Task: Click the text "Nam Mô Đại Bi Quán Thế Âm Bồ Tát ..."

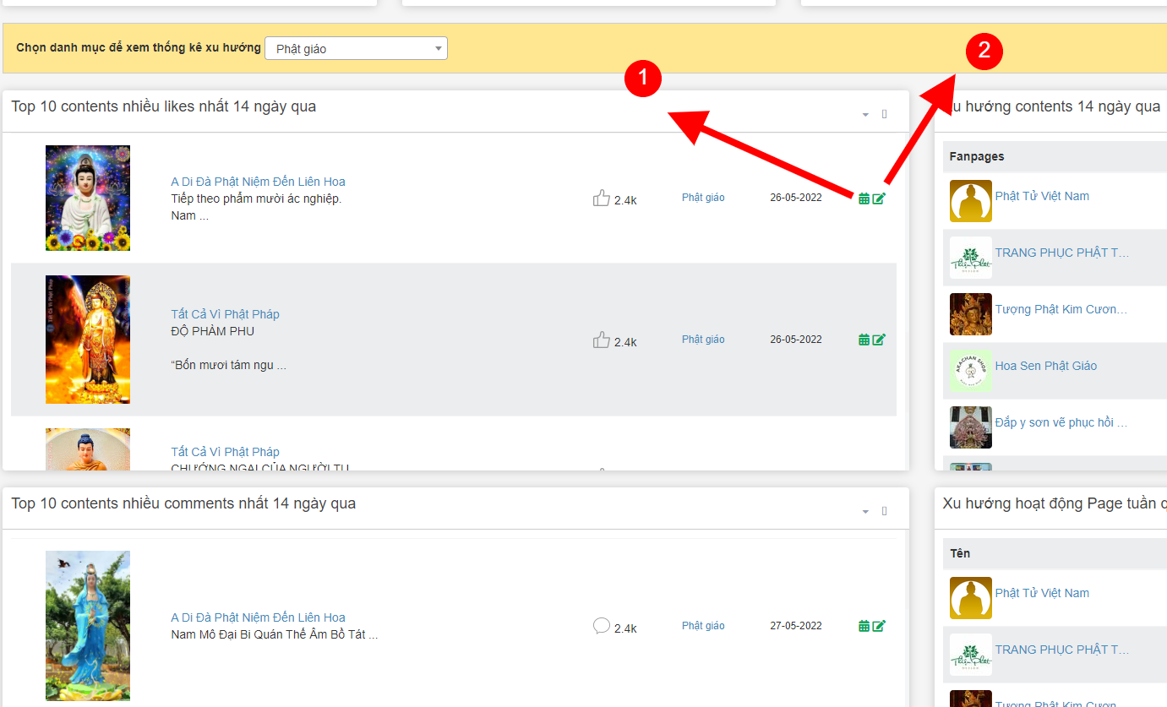Action: pyautogui.click(x=274, y=634)
